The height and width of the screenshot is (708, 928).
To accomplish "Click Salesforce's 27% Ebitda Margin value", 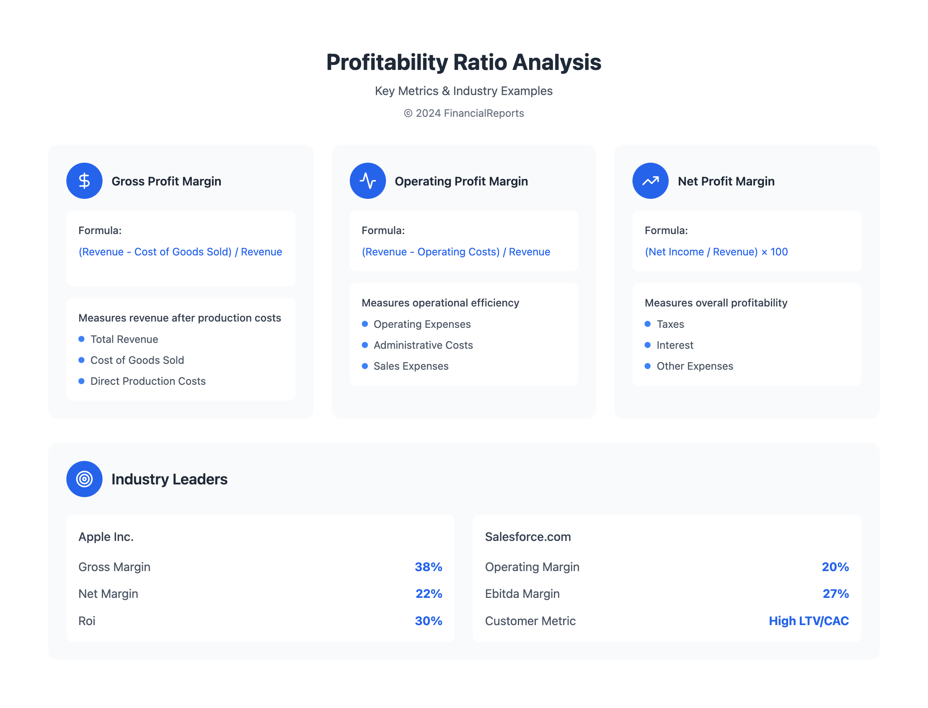I will (835, 594).
